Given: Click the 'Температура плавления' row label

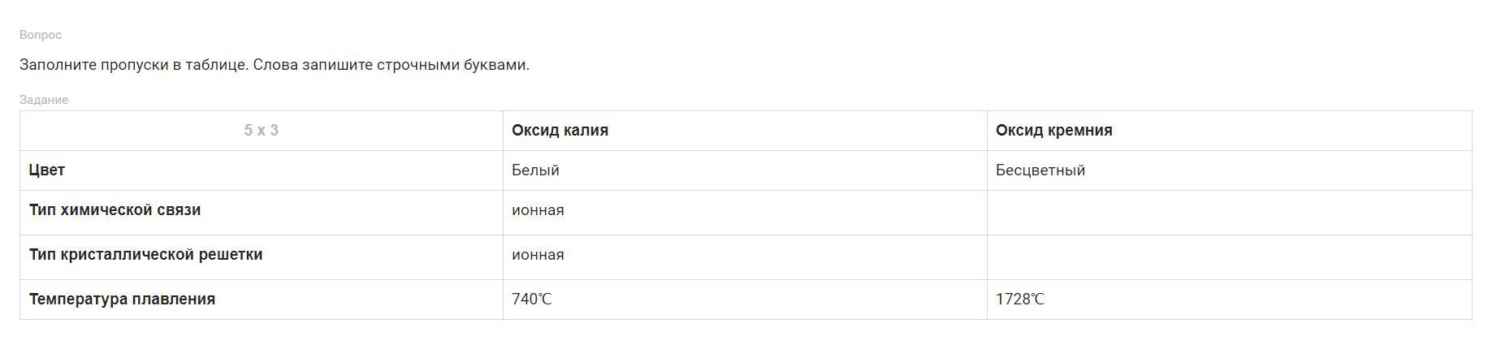Looking at the screenshot, I should [x=122, y=300].
